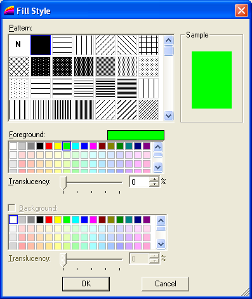
Task: Click the Cancel button
Action: [165, 284]
